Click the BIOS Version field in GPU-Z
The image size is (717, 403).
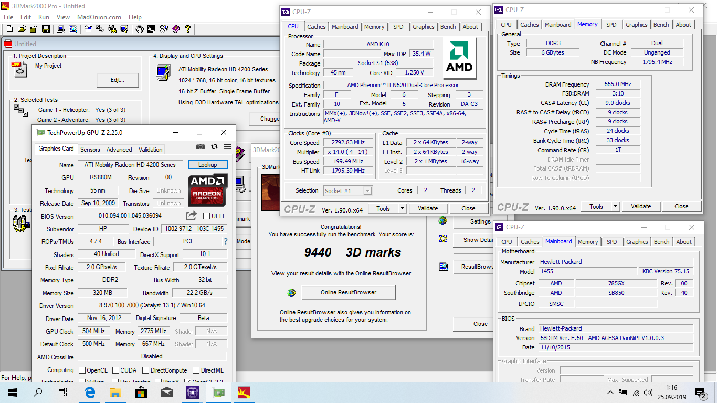130,216
